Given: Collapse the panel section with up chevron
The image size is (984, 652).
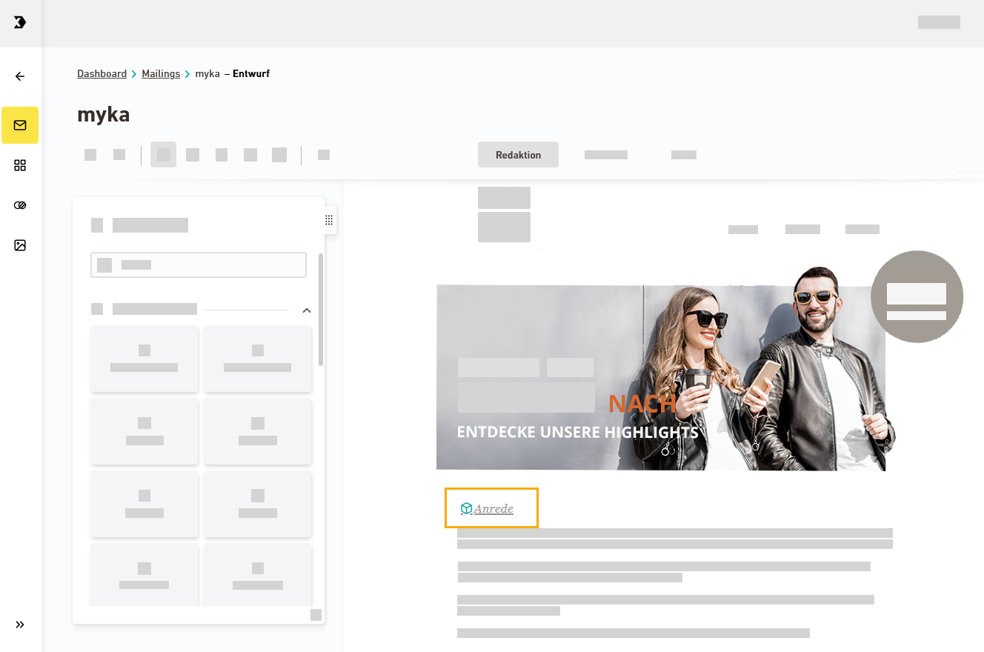Looking at the screenshot, I should tap(307, 310).
